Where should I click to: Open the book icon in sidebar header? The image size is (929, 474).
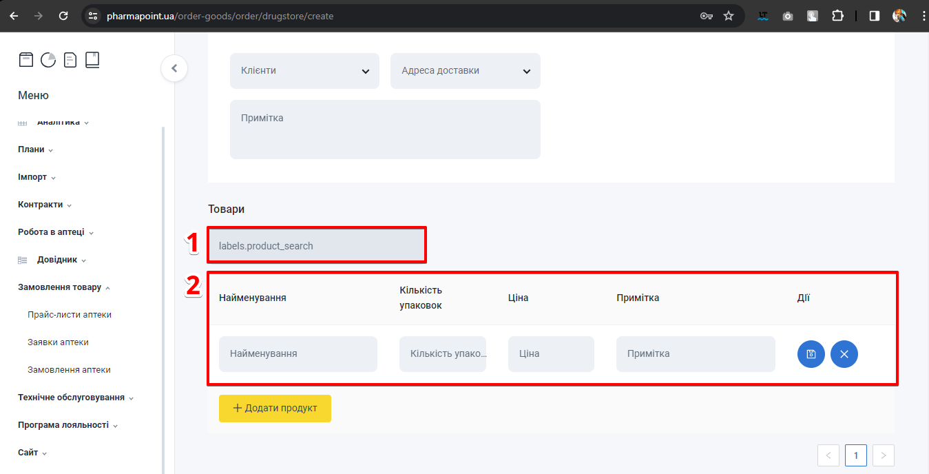[x=92, y=60]
